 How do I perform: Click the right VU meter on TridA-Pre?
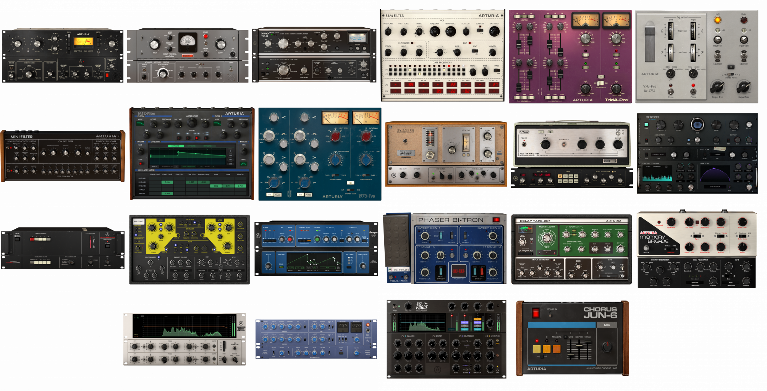[616, 21]
